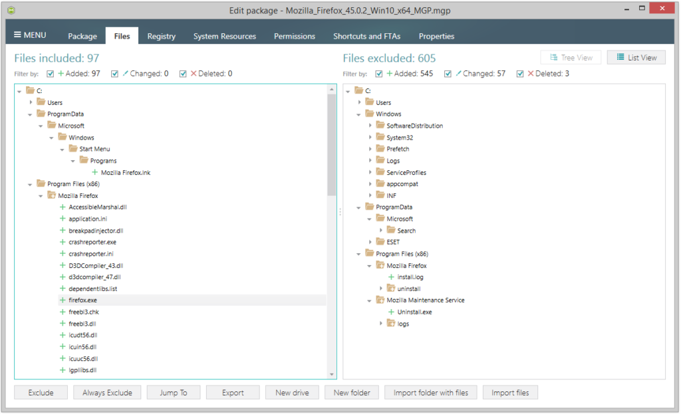Open the Permissions tab
The image size is (681, 414).
point(295,36)
